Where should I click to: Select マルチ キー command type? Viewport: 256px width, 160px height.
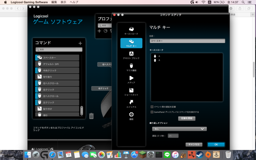tap(131, 43)
